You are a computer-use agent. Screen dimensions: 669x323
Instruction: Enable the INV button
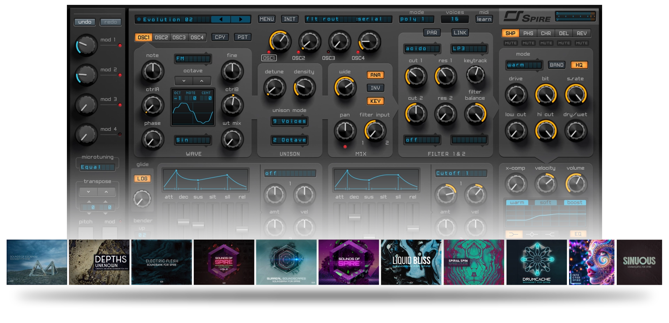(375, 88)
